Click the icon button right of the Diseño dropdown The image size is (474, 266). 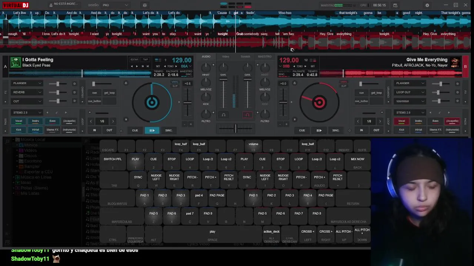point(145,5)
